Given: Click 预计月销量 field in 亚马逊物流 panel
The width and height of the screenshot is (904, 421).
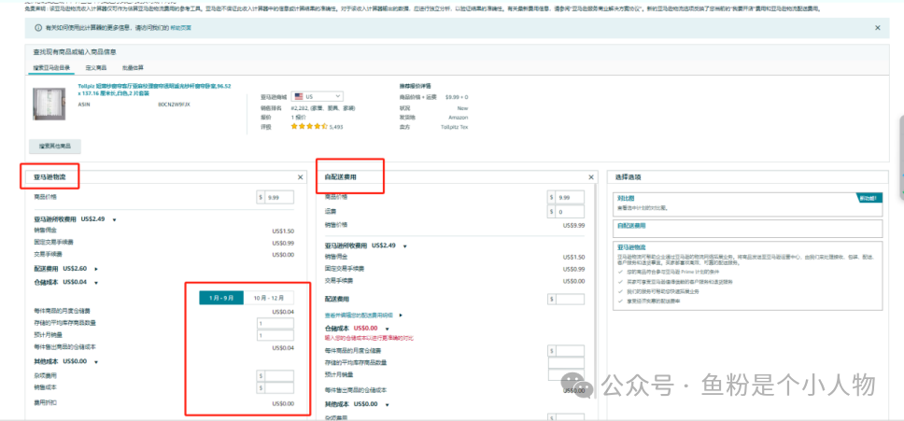Looking at the screenshot, I should coord(275,335).
